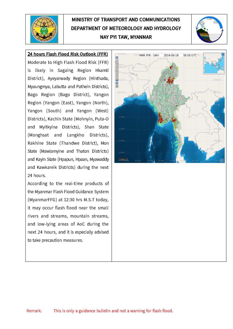233x329 pixels.
Task: Zoom in with the map plus button
Action: [x=117, y=58]
